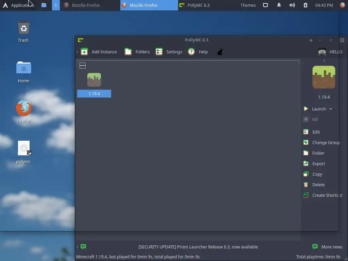The image size is (348, 261).
Task: Click Copy in the instance sidebar
Action: point(313,174)
